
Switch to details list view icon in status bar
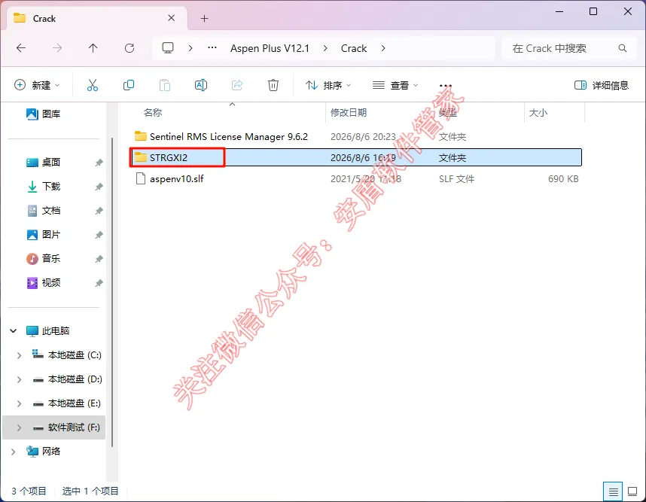coord(613,491)
